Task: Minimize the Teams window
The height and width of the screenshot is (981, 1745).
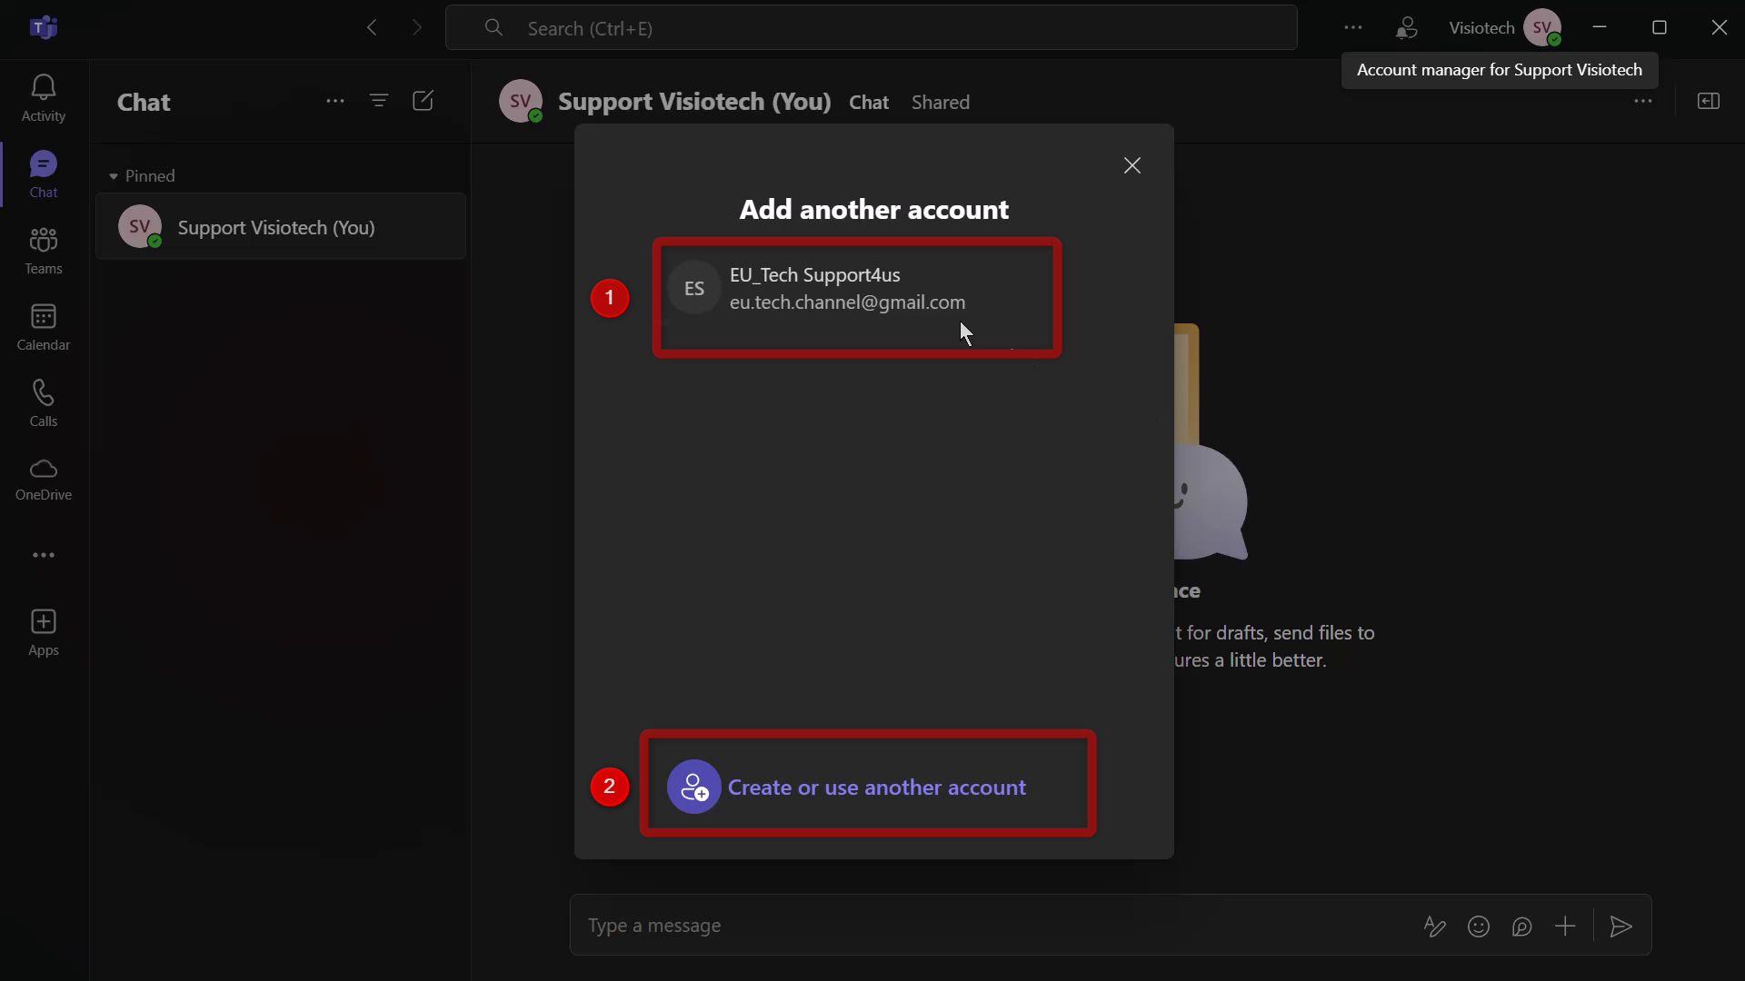Action: 1600,27
